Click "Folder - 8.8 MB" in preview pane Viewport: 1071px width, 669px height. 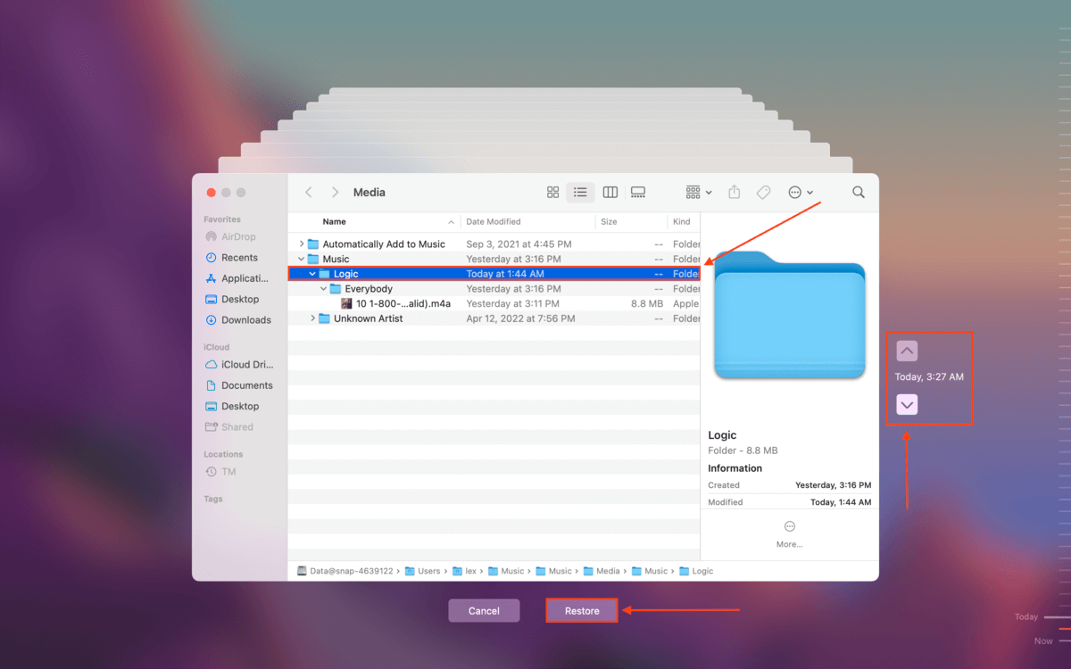[x=743, y=450]
